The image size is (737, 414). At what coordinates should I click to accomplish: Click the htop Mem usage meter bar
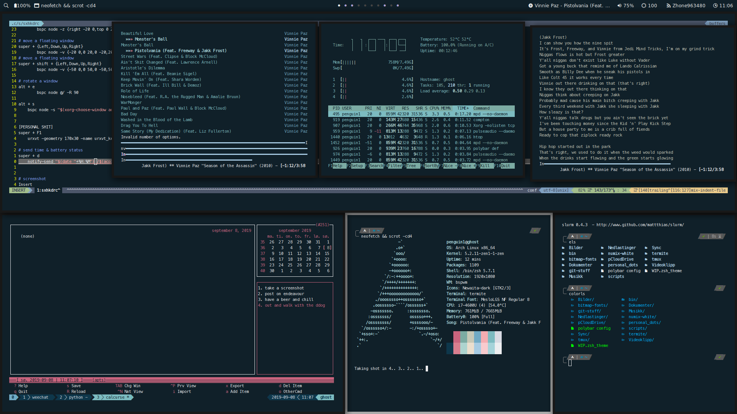(373, 62)
